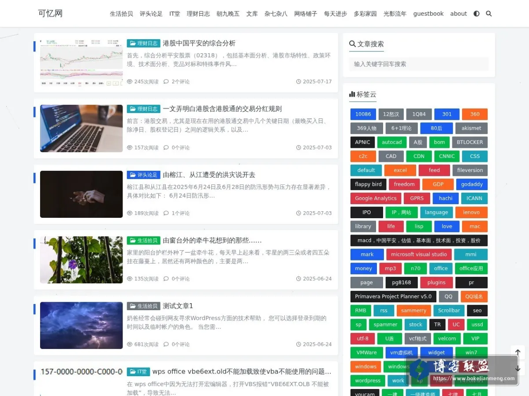Click 生活拾贝 badge on 牵牛花 post
529x396 pixels.
(x=144, y=240)
